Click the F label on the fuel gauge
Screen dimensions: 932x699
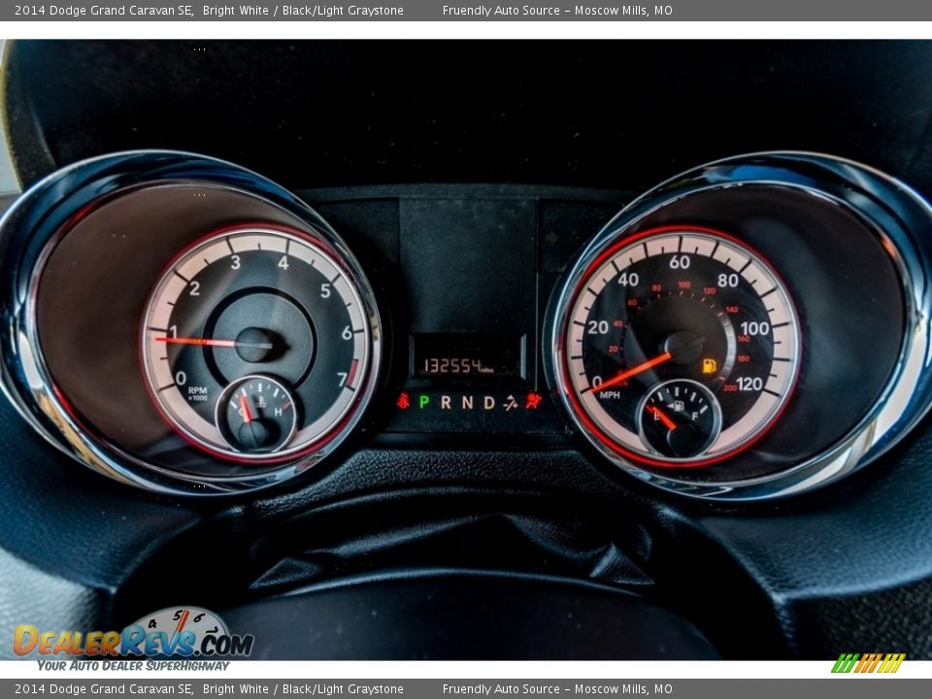coord(695,416)
